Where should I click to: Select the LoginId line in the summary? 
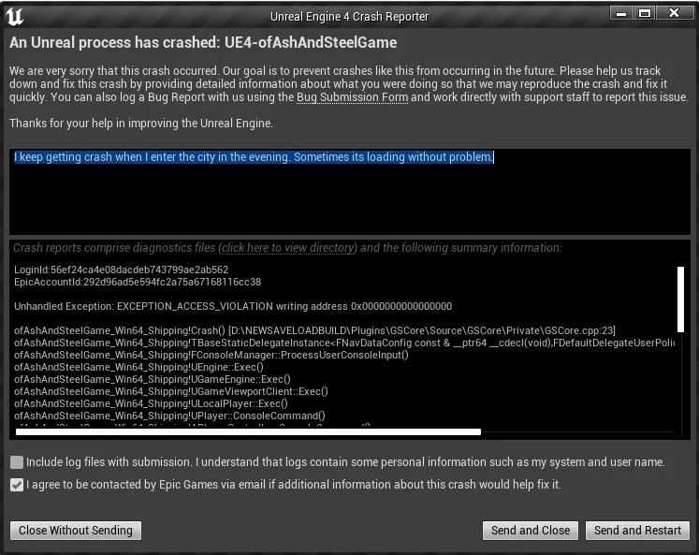point(122,270)
